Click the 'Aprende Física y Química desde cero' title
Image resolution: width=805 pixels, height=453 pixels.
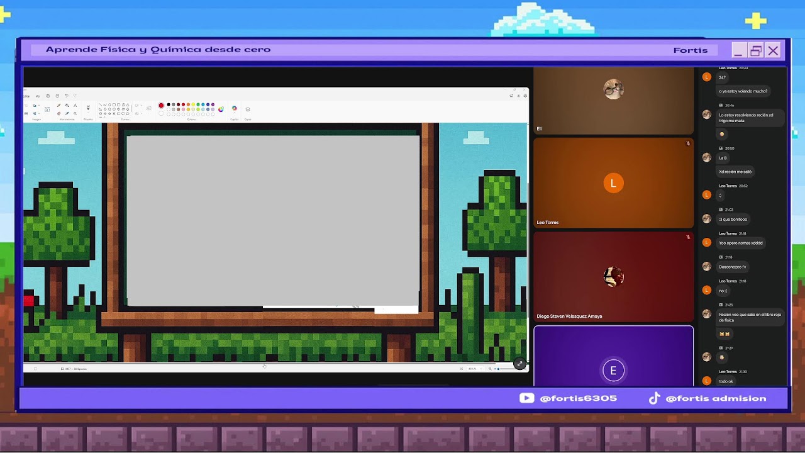coord(158,50)
